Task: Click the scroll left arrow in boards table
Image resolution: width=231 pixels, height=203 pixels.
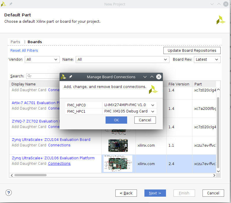Action: pos(12,175)
